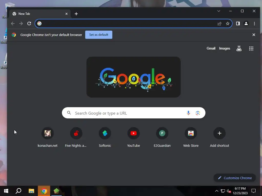Open tab search chevron
Image resolution: width=262 pixels, height=196 pixels.
point(219,11)
